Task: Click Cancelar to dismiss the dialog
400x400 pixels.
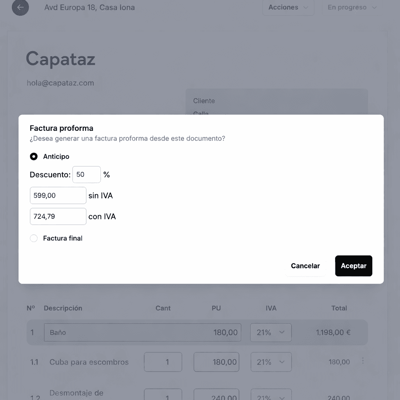Action: click(305, 266)
